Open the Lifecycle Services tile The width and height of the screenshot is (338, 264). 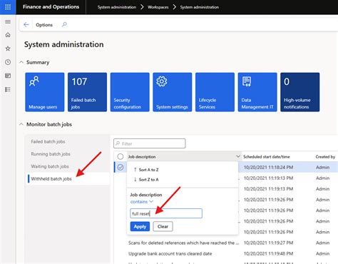pyautogui.click(x=215, y=92)
